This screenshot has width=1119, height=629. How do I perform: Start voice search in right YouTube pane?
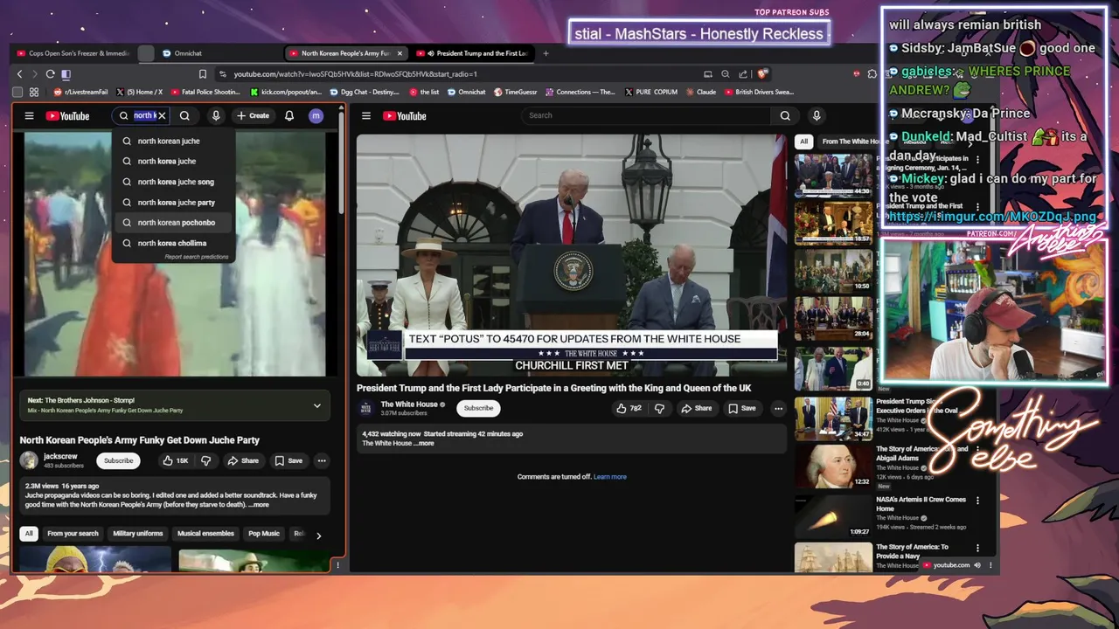[x=817, y=115]
